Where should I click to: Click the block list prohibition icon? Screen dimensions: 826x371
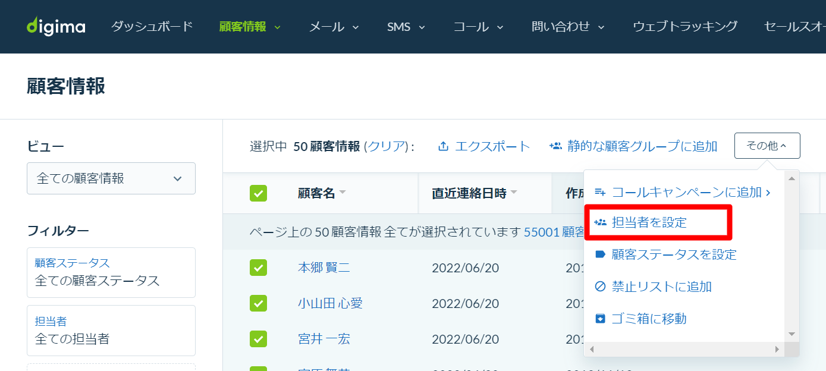coord(601,287)
